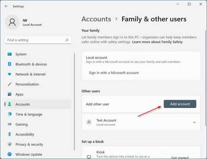Open the Accounts breadcrumb
The height and width of the screenshot is (159, 207).
[96, 19]
